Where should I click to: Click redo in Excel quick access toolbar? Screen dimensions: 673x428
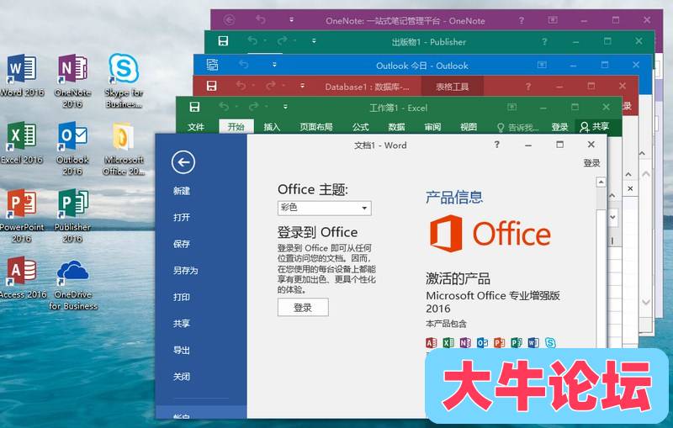254,106
